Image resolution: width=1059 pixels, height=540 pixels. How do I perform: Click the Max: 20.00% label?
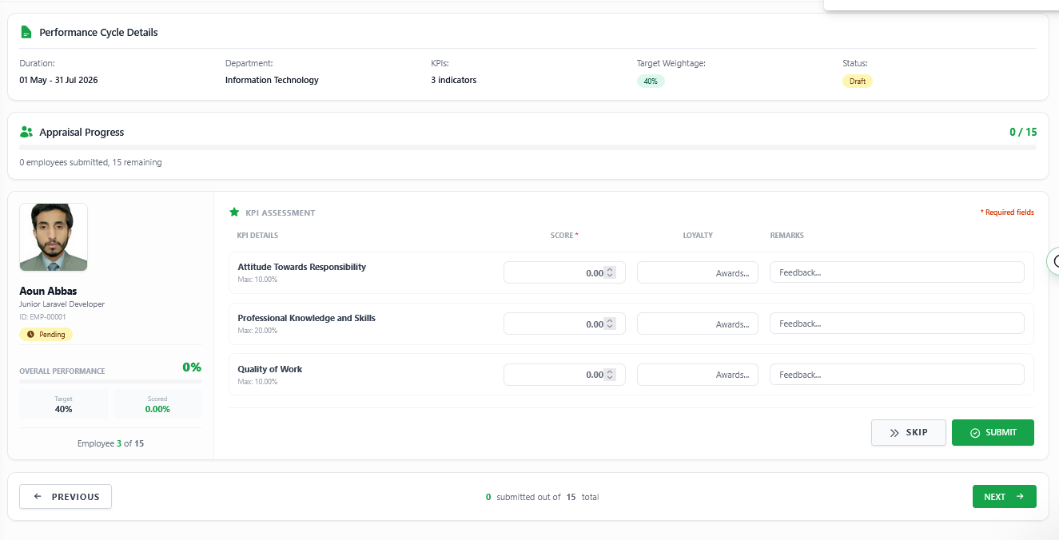[x=257, y=331]
